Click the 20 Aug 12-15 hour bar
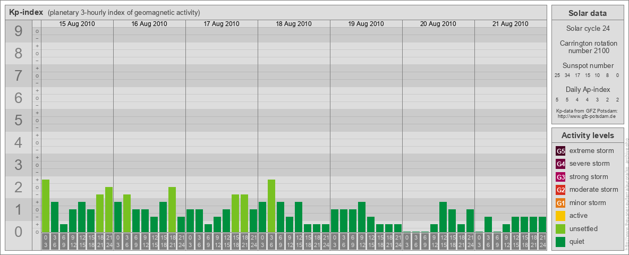The width and height of the screenshot is (629, 255). (x=443, y=217)
